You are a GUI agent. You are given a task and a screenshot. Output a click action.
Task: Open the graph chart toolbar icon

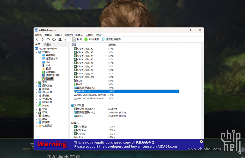click(65, 40)
